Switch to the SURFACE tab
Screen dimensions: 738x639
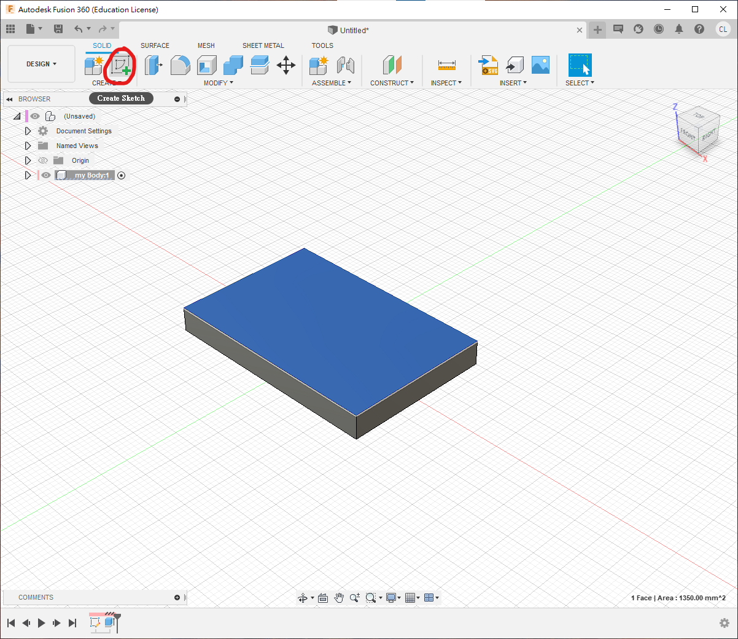click(155, 45)
